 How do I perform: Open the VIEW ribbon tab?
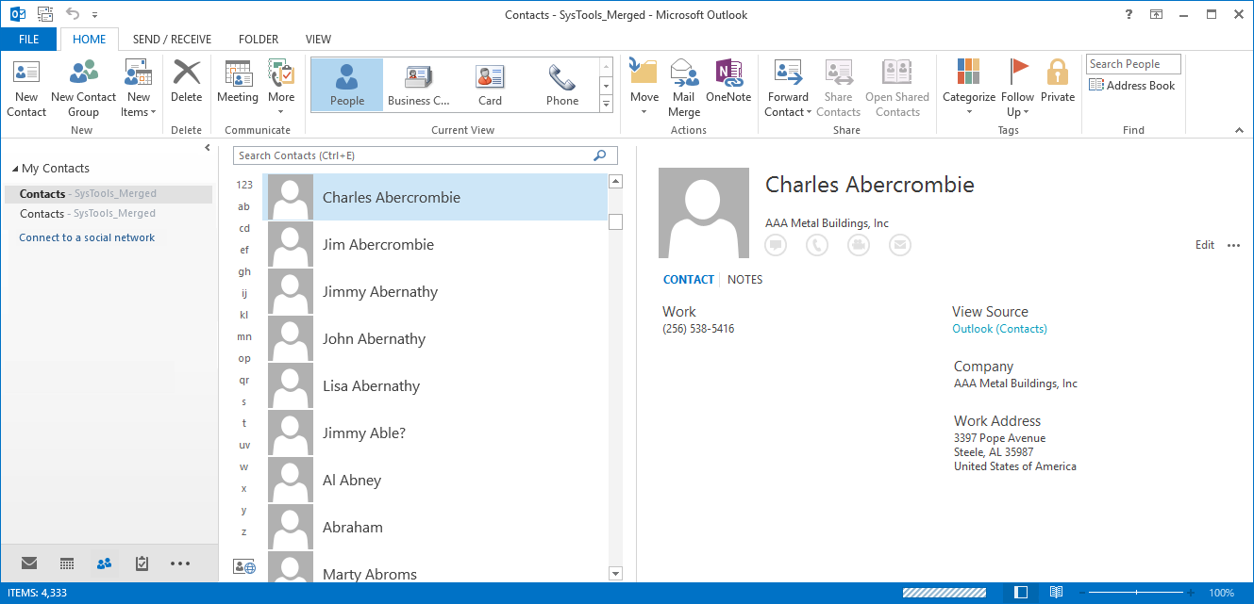[x=318, y=40]
